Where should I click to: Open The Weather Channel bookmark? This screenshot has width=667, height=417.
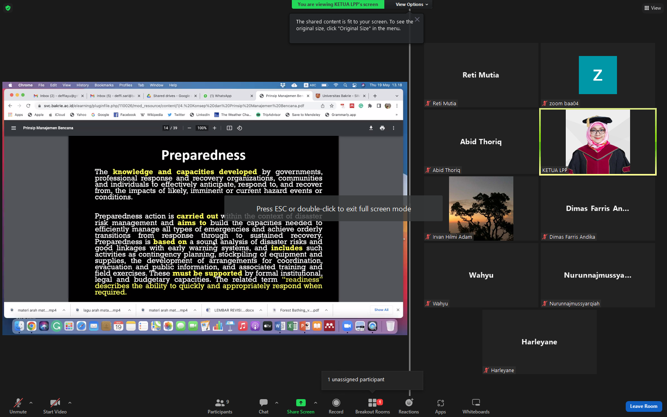[x=233, y=115]
